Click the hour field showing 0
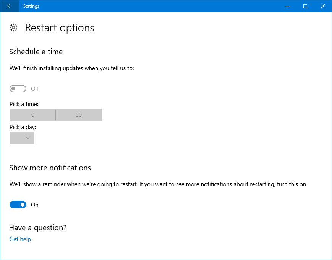Screen dimensions: 332x260 [x=32, y=115]
